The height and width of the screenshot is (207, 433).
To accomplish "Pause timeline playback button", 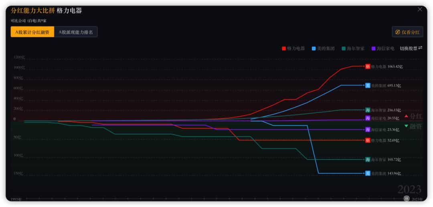I will tap(407, 198).
